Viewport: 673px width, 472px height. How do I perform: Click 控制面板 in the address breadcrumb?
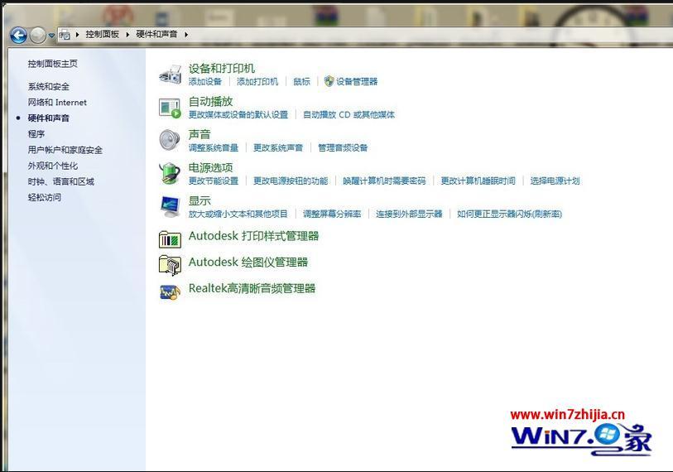[102, 34]
